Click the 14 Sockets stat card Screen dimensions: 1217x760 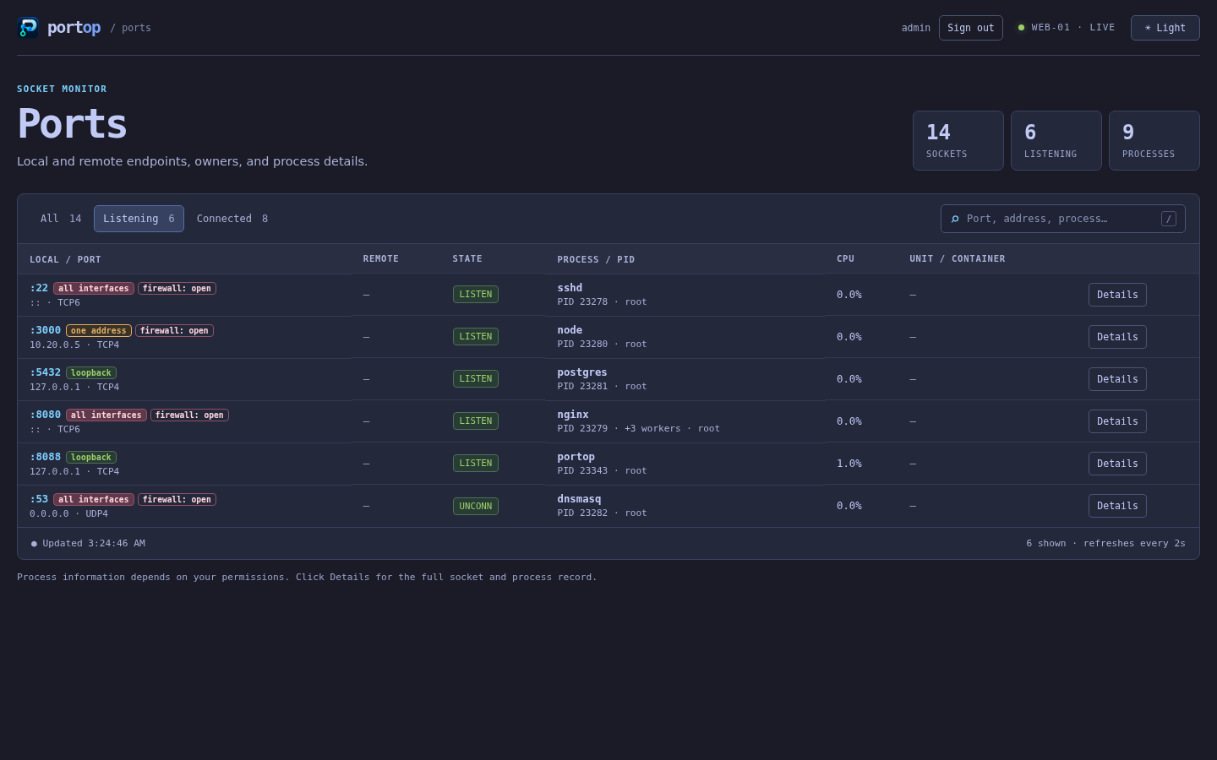958,141
